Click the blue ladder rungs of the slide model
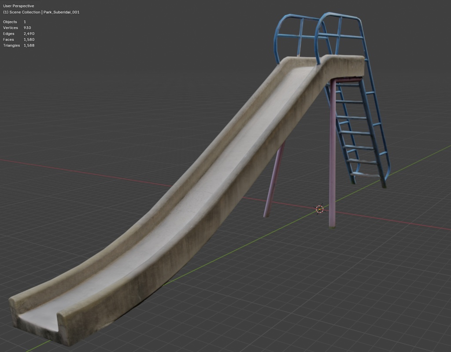The height and width of the screenshot is (352, 451). coord(355,133)
